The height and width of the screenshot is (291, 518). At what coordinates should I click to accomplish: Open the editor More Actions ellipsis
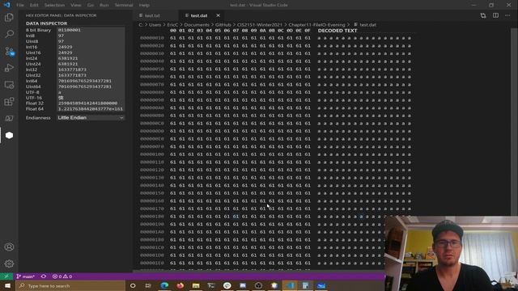tap(507, 15)
